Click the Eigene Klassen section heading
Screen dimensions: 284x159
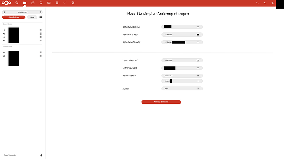coord(7,24)
